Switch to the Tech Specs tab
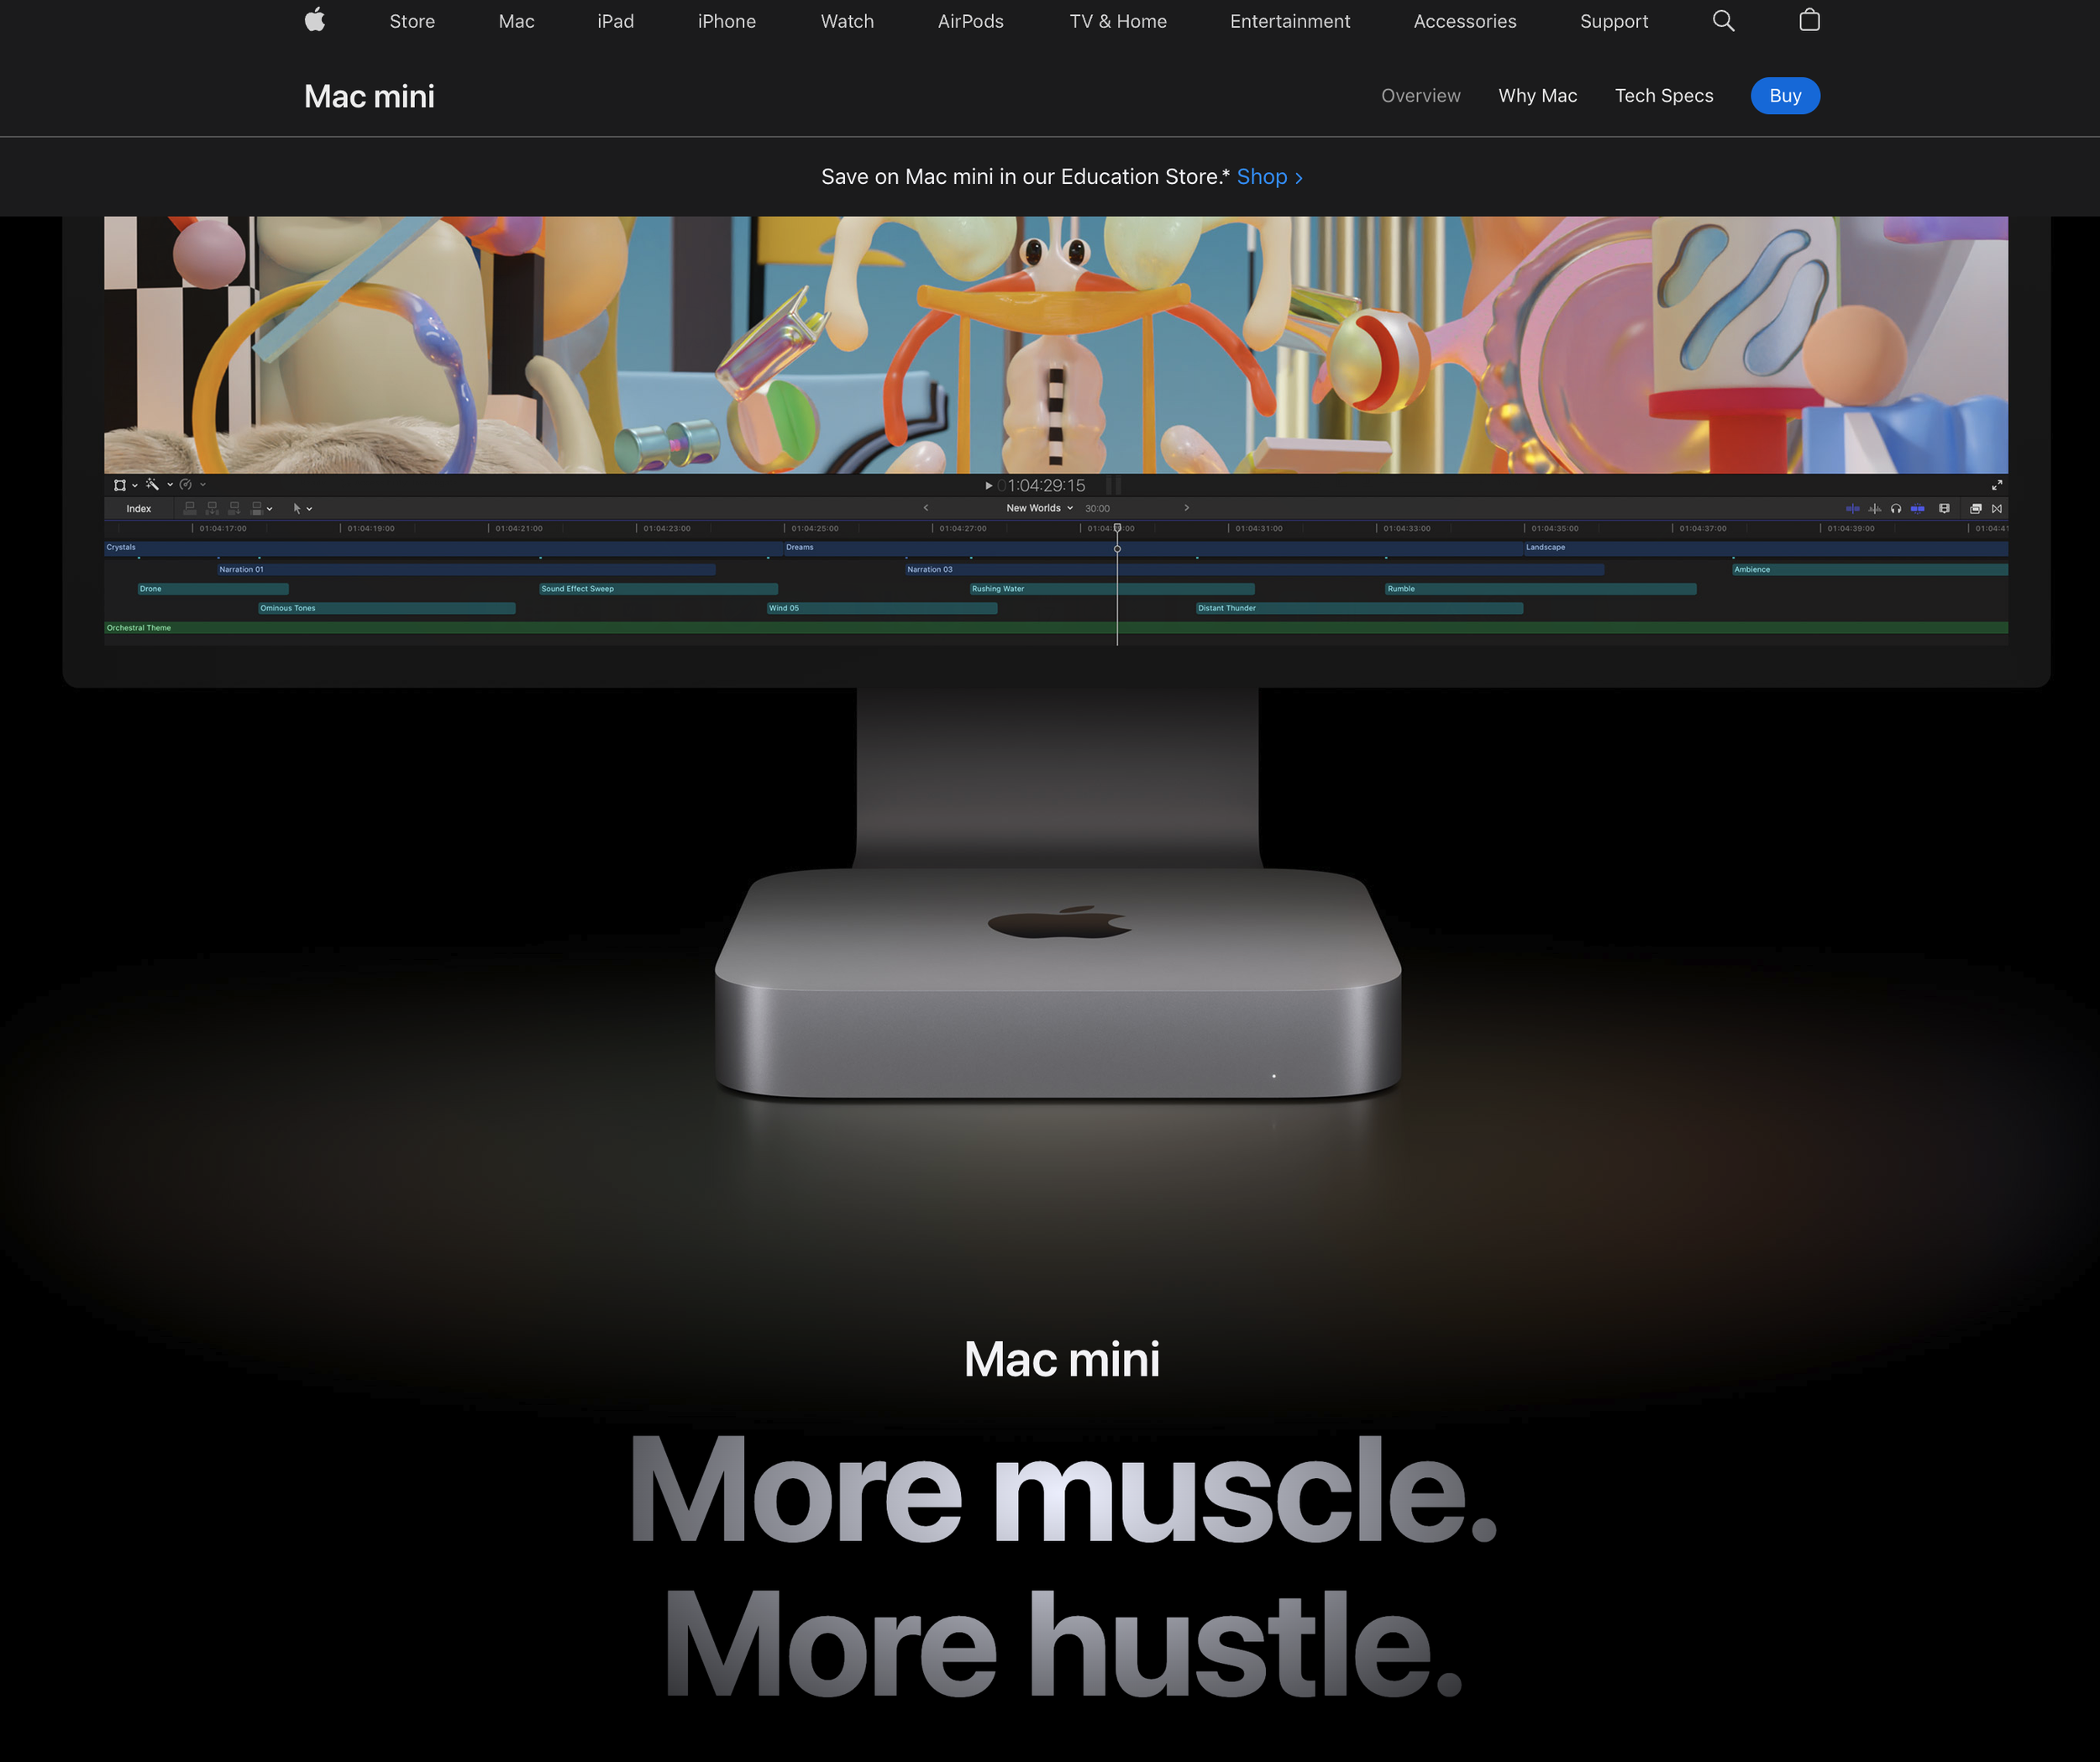2100x1762 pixels. 1663,96
